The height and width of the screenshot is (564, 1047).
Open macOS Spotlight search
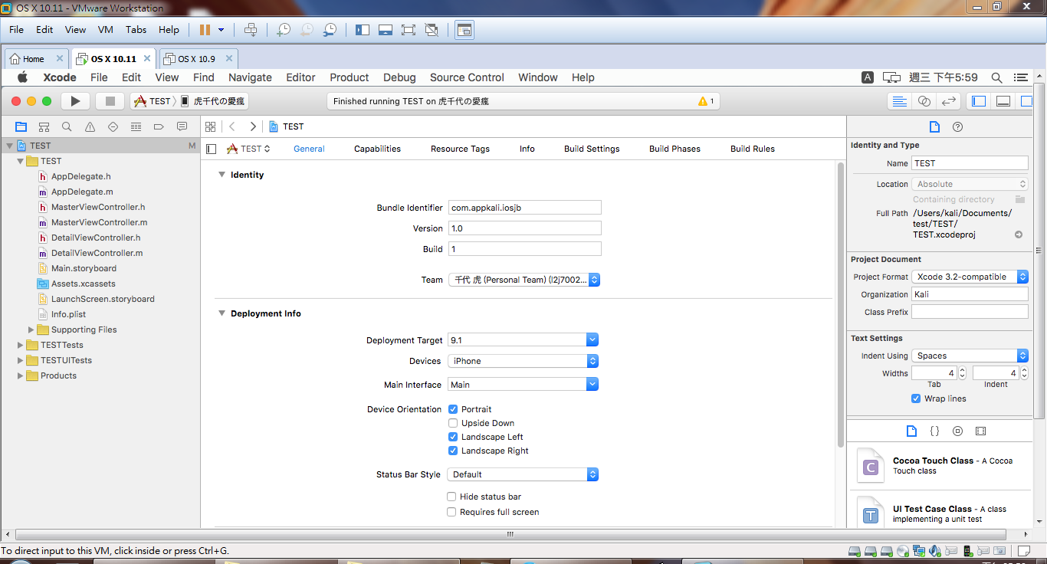coord(996,77)
